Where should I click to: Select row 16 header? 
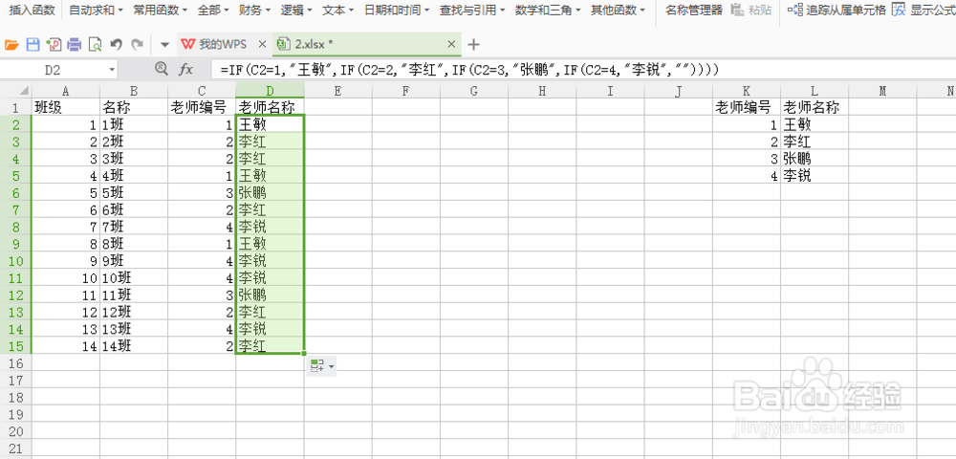point(15,363)
